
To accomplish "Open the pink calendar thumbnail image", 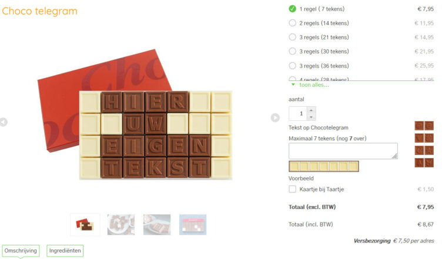I will 193,224.
